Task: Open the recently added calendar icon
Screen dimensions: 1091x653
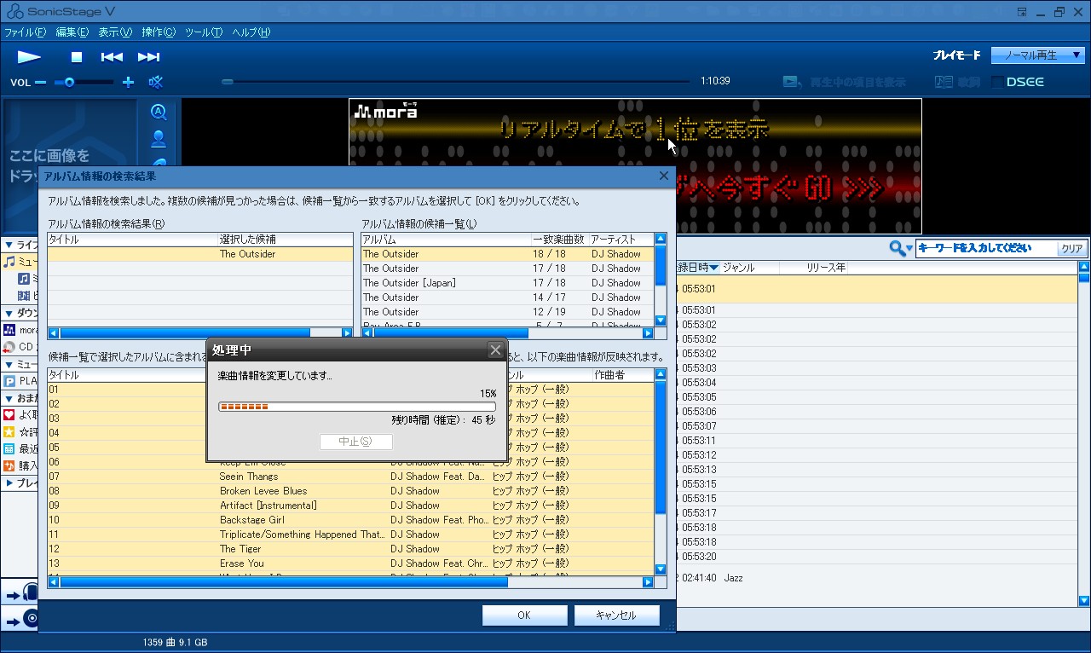Action: 9,449
